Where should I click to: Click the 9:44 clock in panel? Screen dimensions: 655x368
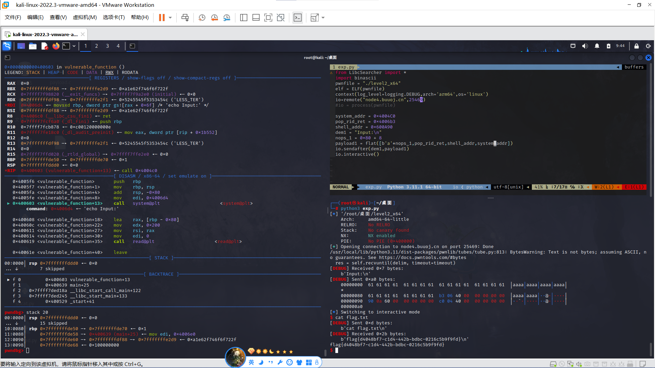pyautogui.click(x=620, y=46)
